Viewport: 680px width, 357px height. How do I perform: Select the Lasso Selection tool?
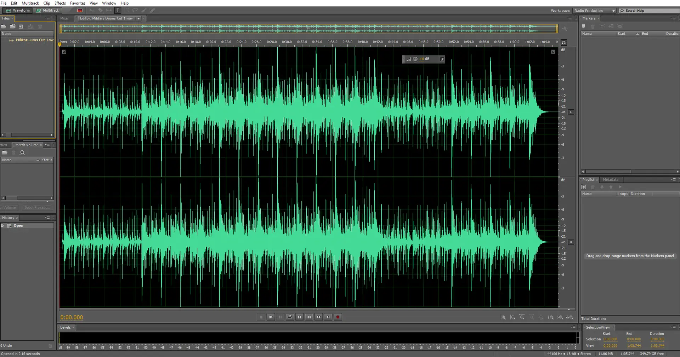(x=135, y=11)
